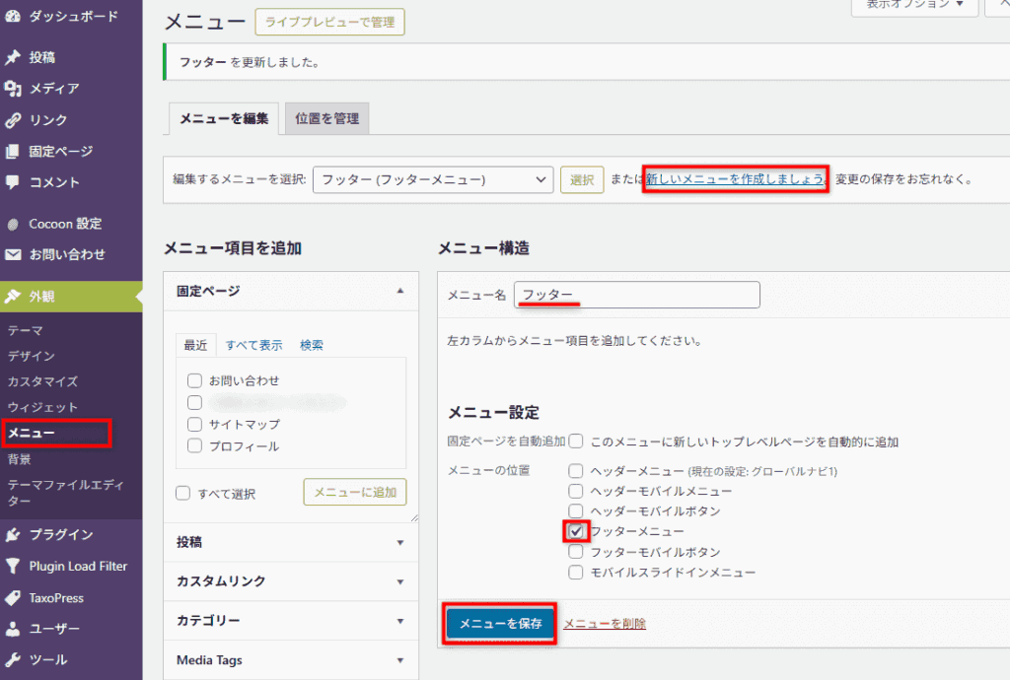Click the chain link icon for リンク
1010x680 pixels.
pyautogui.click(x=13, y=120)
